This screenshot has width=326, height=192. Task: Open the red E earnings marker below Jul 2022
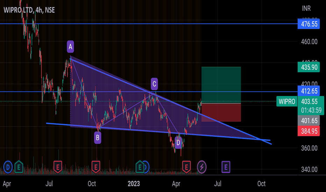(x=58, y=167)
